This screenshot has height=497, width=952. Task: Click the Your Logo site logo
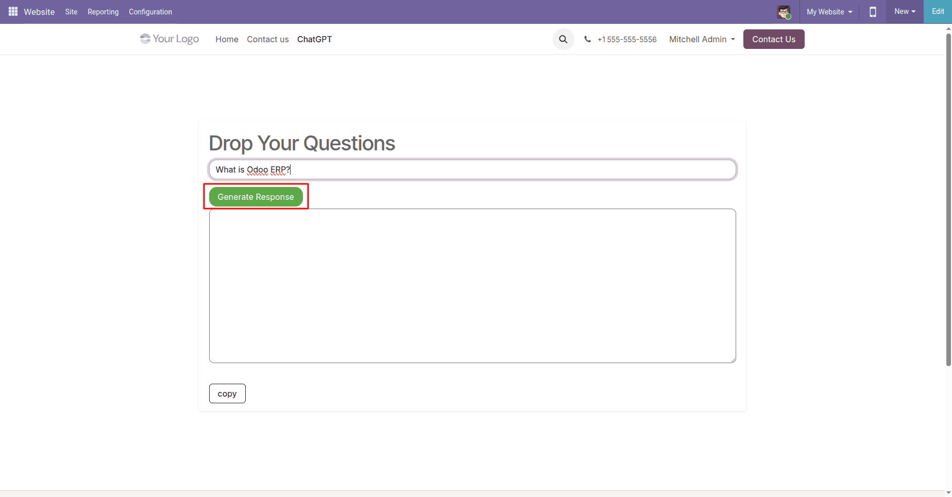(x=169, y=39)
